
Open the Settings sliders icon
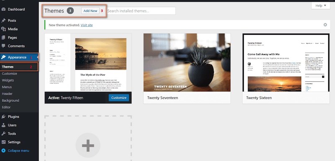[x=3, y=142]
